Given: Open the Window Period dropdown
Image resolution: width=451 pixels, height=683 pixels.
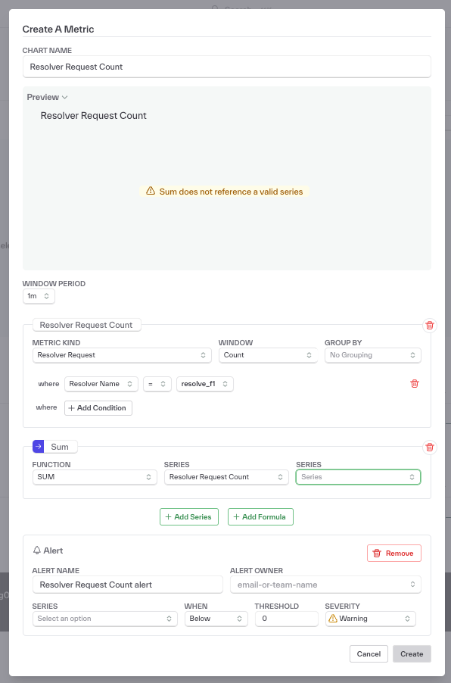Looking at the screenshot, I should (39, 296).
